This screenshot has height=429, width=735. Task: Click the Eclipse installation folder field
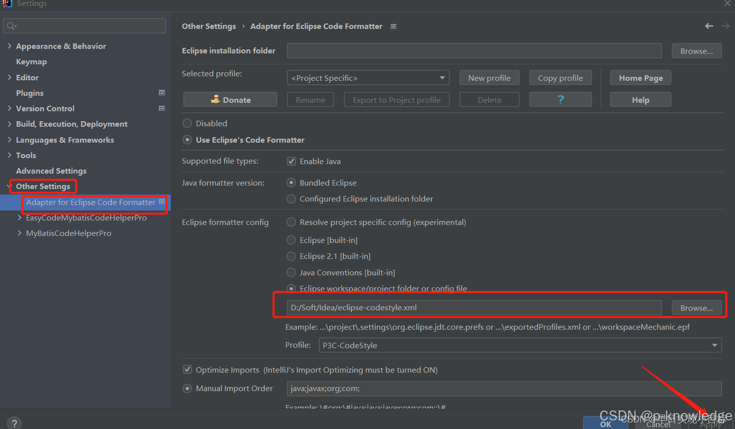point(475,51)
